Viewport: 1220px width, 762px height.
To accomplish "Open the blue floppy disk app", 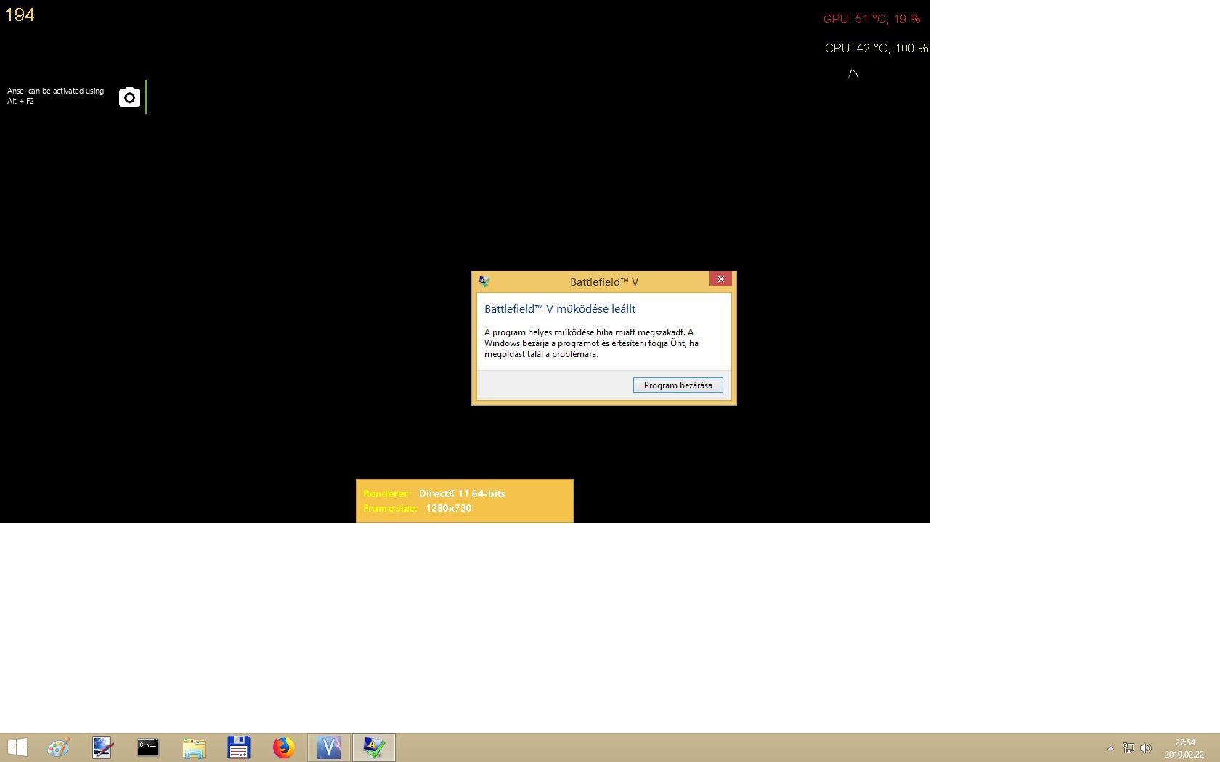I will 239,747.
